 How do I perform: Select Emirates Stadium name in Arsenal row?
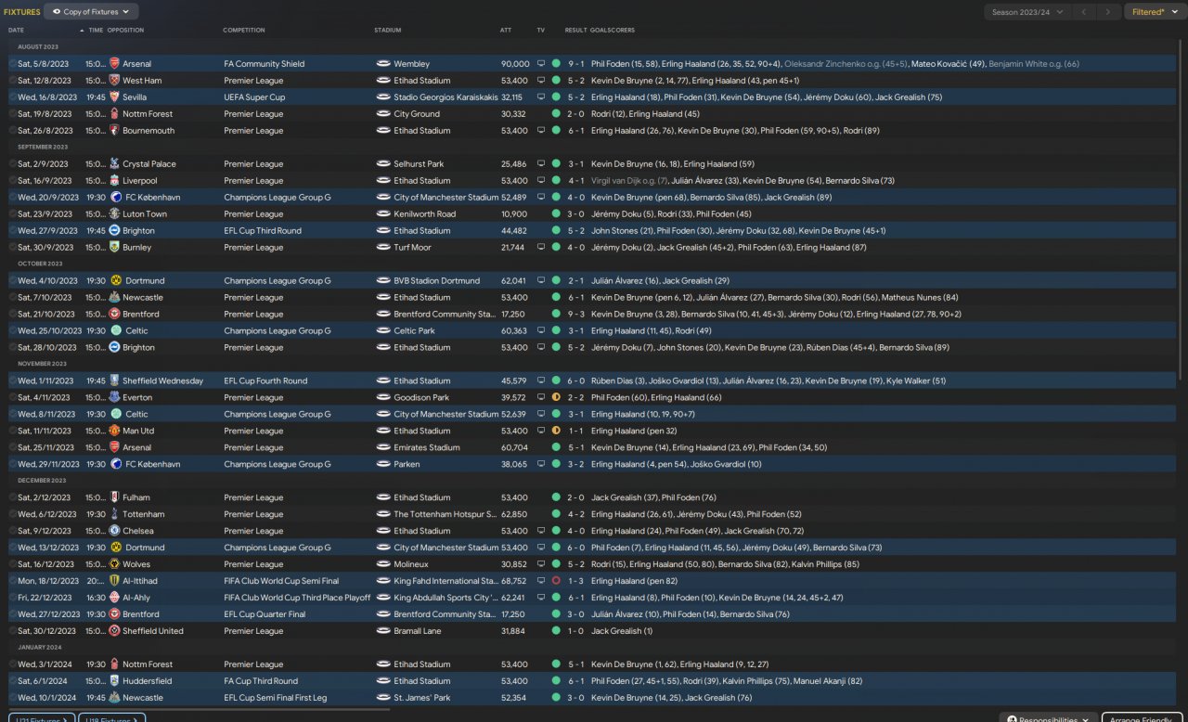click(x=427, y=448)
